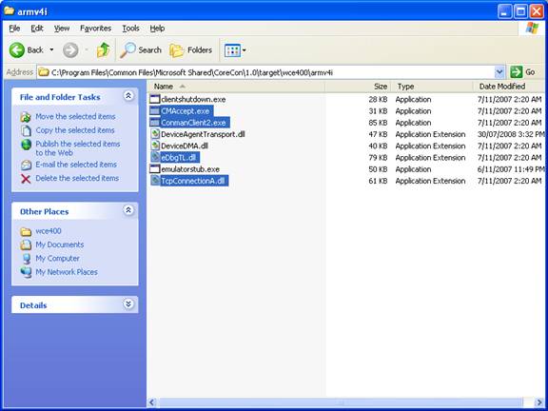Expand the Address bar dropdown
The image size is (548, 411).
(499, 72)
